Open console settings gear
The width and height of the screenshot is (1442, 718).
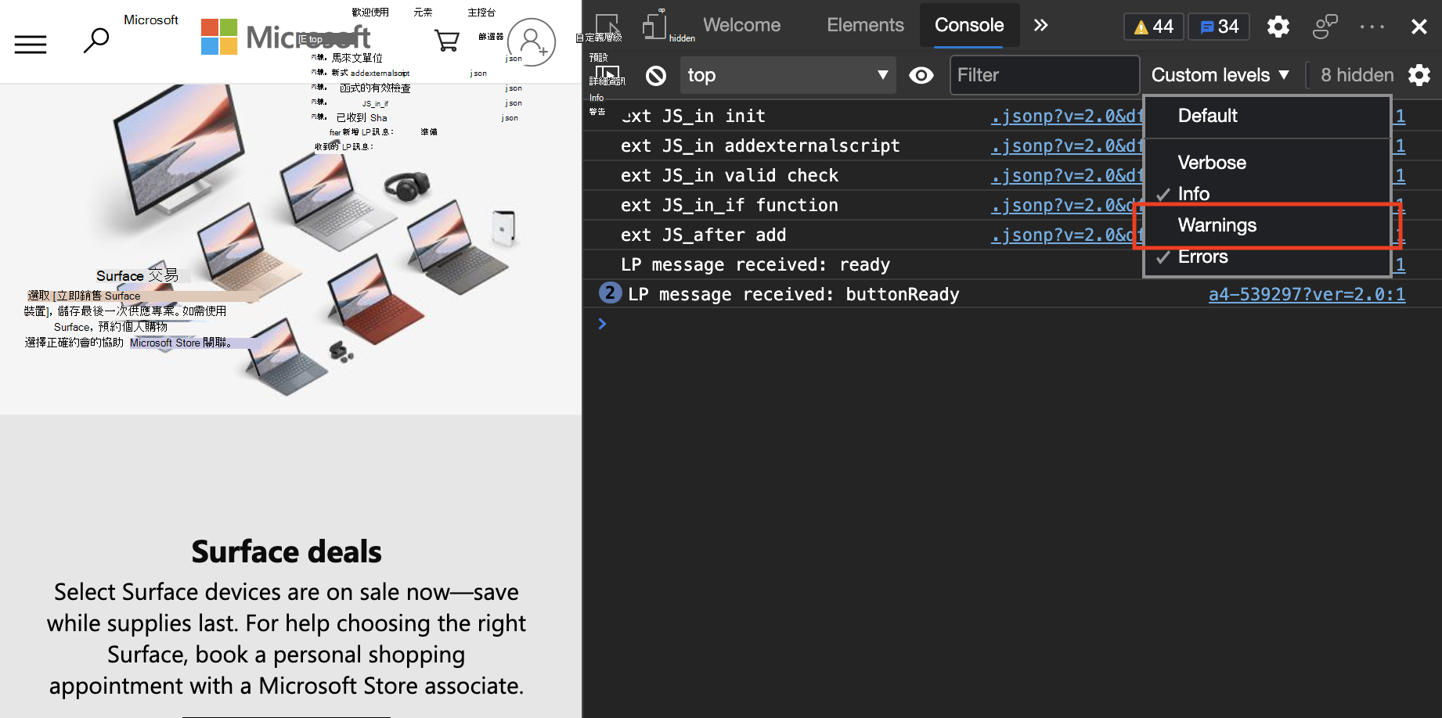tap(1419, 75)
